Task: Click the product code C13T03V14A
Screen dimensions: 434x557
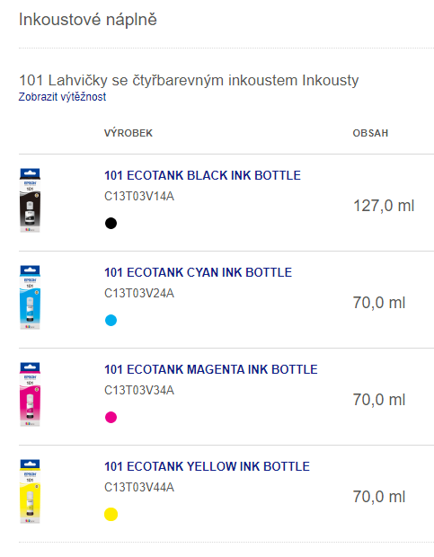Action: pos(139,196)
